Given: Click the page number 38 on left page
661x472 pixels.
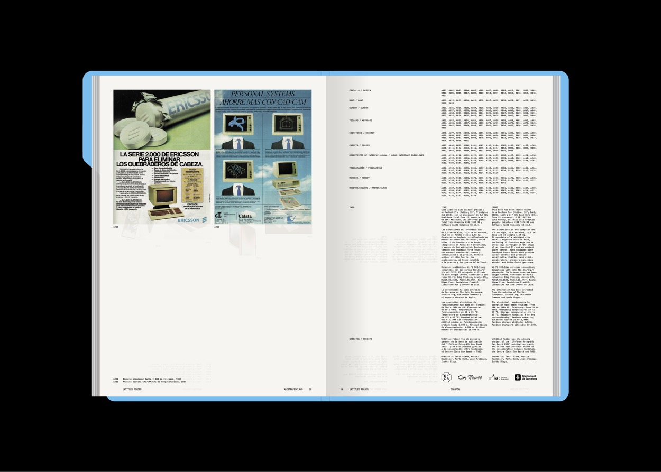Looking at the screenshot, I should point(310,389).
